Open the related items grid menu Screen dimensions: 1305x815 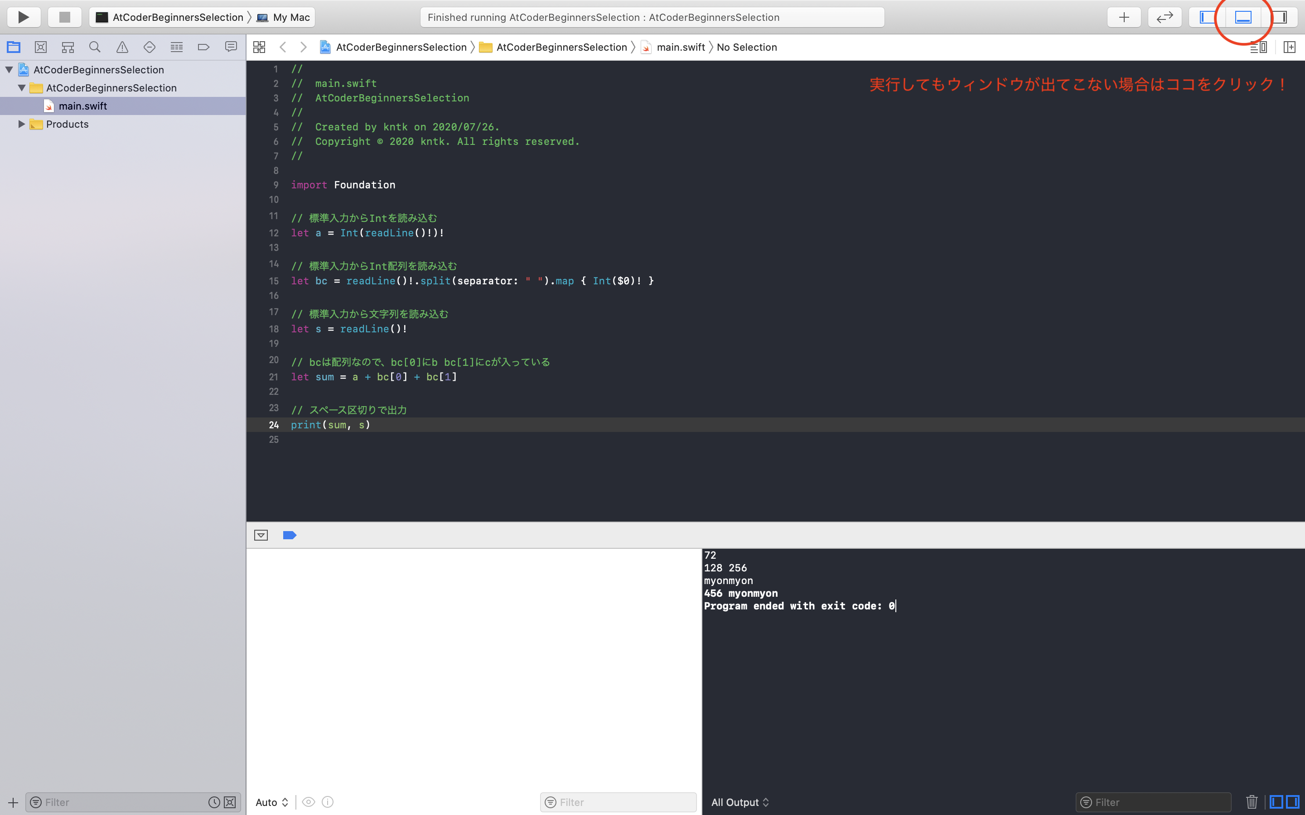[259, 48]
